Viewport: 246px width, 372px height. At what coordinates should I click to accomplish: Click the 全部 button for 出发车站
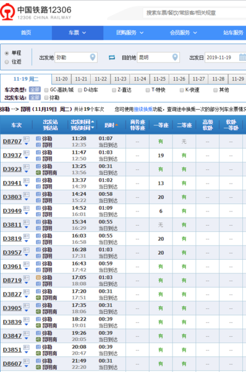click(x=35, y=97)
